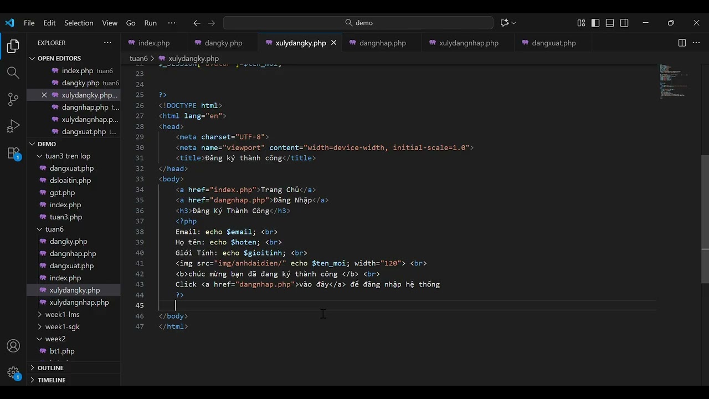Collapse the tuan3 tren lop folder
Image resolution: width=709 pixels, height=399 pixels.
coord(73,156)
